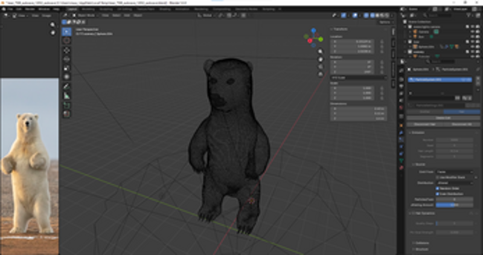The height and width of the screenshot is (255, 483).
Task: Open the Object Data green properties tab
Action: click(x=401, y=161)
